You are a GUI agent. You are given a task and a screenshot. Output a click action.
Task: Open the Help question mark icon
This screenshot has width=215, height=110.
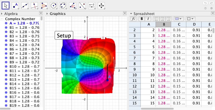(205, 8)
